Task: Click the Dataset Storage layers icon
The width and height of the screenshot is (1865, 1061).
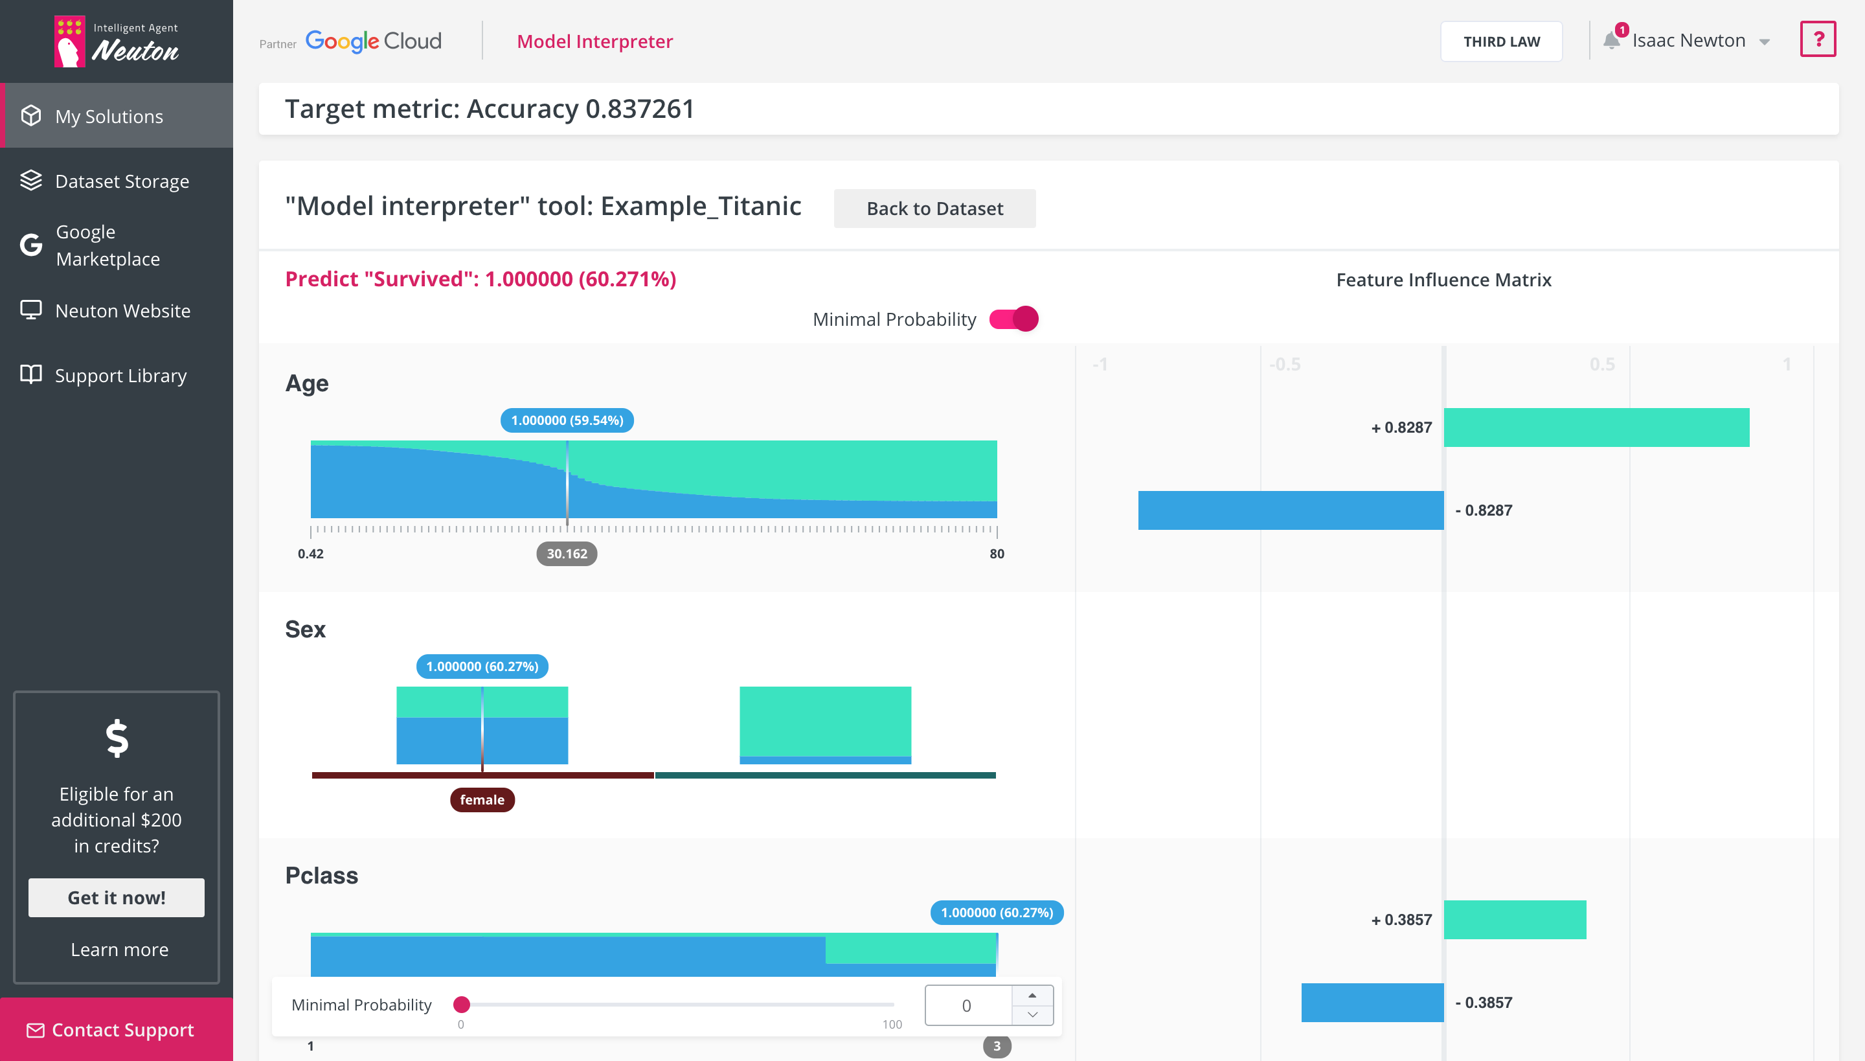Action: [30, 180]
